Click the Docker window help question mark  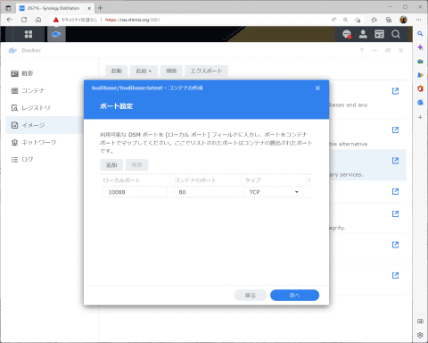click(361, 50)
